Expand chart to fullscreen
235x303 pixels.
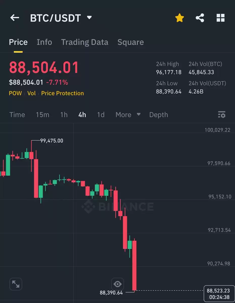coord(16,284)
